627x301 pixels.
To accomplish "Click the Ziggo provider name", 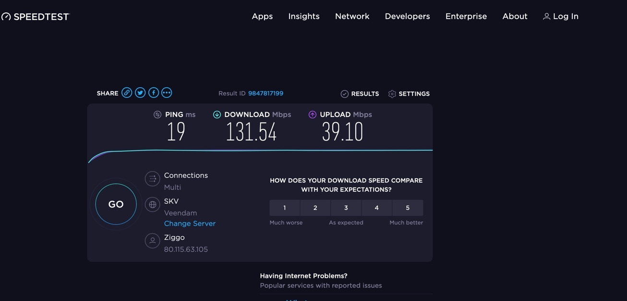I will pos(174,238).
